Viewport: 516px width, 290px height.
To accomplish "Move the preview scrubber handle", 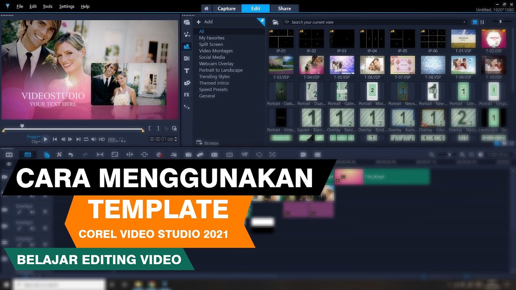I will 22,126.
